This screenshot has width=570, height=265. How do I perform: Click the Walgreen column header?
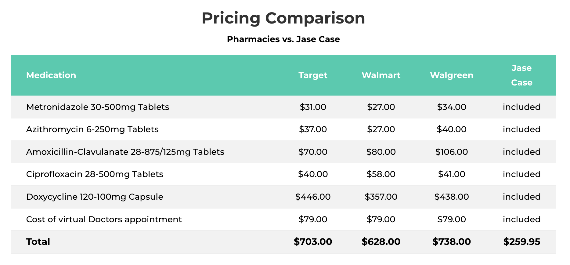tap(452, 75)
